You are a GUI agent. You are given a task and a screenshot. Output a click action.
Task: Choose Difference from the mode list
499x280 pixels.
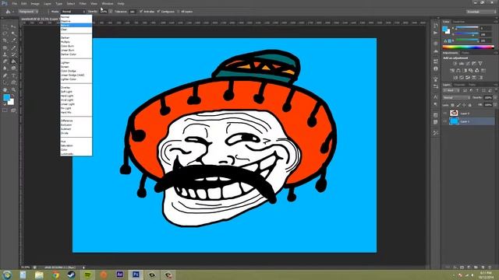pyautogui.click(x=67, y=121)
